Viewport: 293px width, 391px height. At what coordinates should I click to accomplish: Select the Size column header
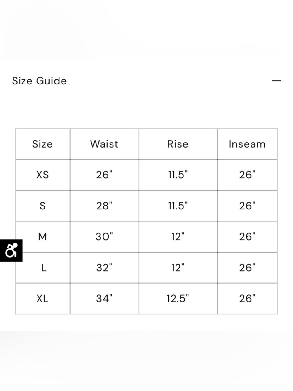click(x=42, y=144)
